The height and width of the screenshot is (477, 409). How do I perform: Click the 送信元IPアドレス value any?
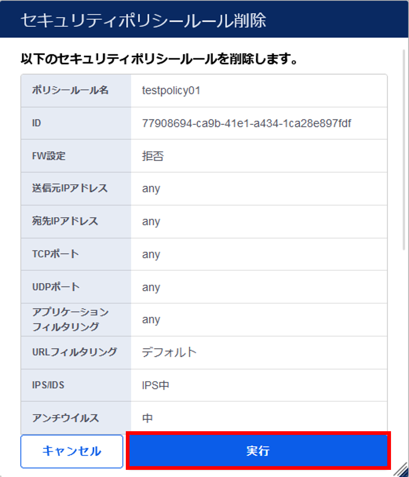pos(151,189)
